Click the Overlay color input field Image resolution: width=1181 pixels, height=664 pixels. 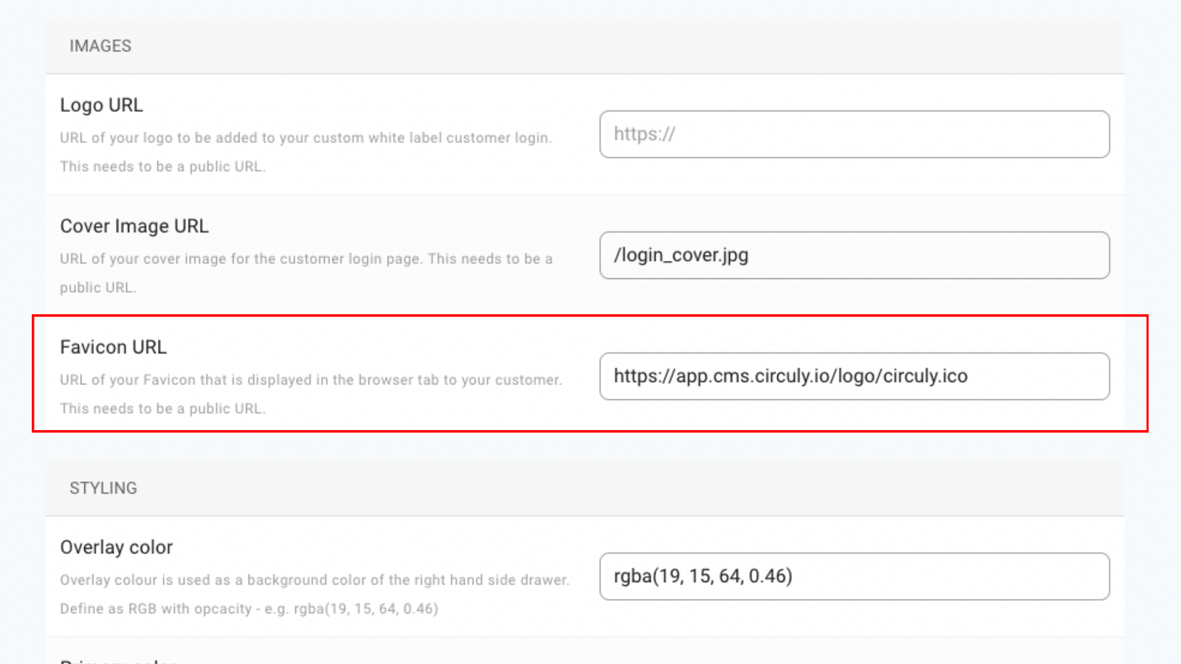pos(854,576)
